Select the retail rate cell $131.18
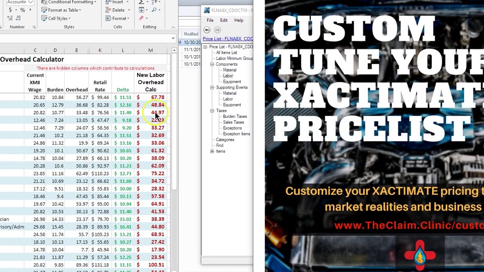 (x=100, y=265)
